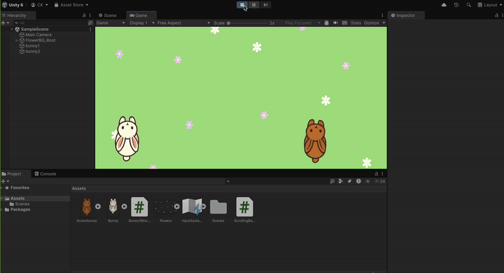This screenshot has width=504, height=273.
Task: Switch to the Scene tab
Action: [108, 15]
